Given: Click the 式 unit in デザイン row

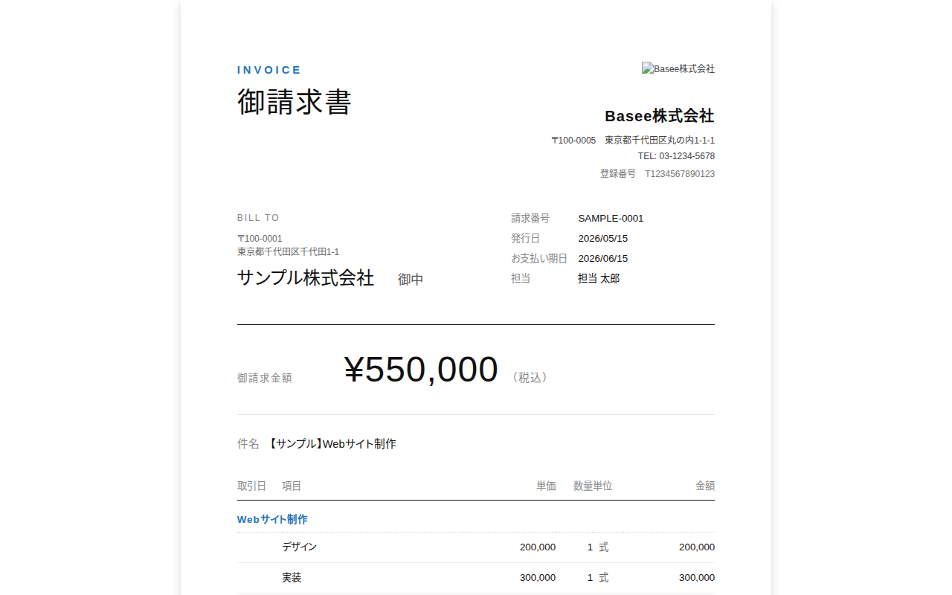Looking at the screenshot, I should click(x=603, y=547).
